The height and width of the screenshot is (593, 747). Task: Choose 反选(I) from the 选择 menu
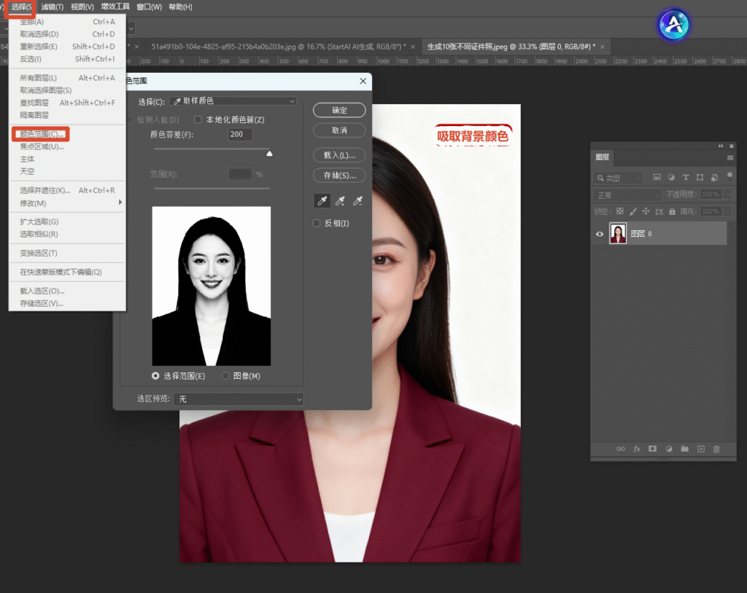point(67,59)
